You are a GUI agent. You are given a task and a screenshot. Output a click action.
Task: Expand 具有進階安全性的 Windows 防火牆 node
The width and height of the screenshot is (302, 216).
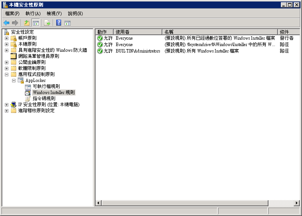(x=6, y=50)
